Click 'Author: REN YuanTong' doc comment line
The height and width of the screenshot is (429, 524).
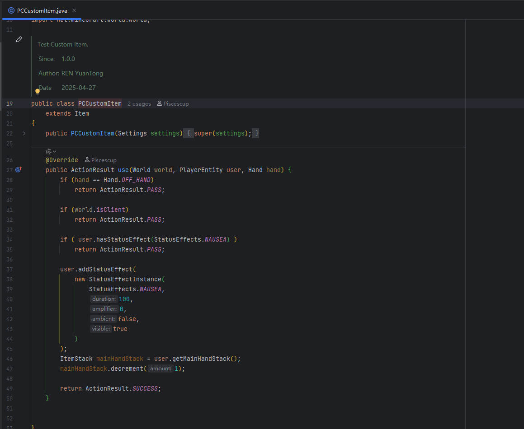pyautogui.click(x=71, y=74)
